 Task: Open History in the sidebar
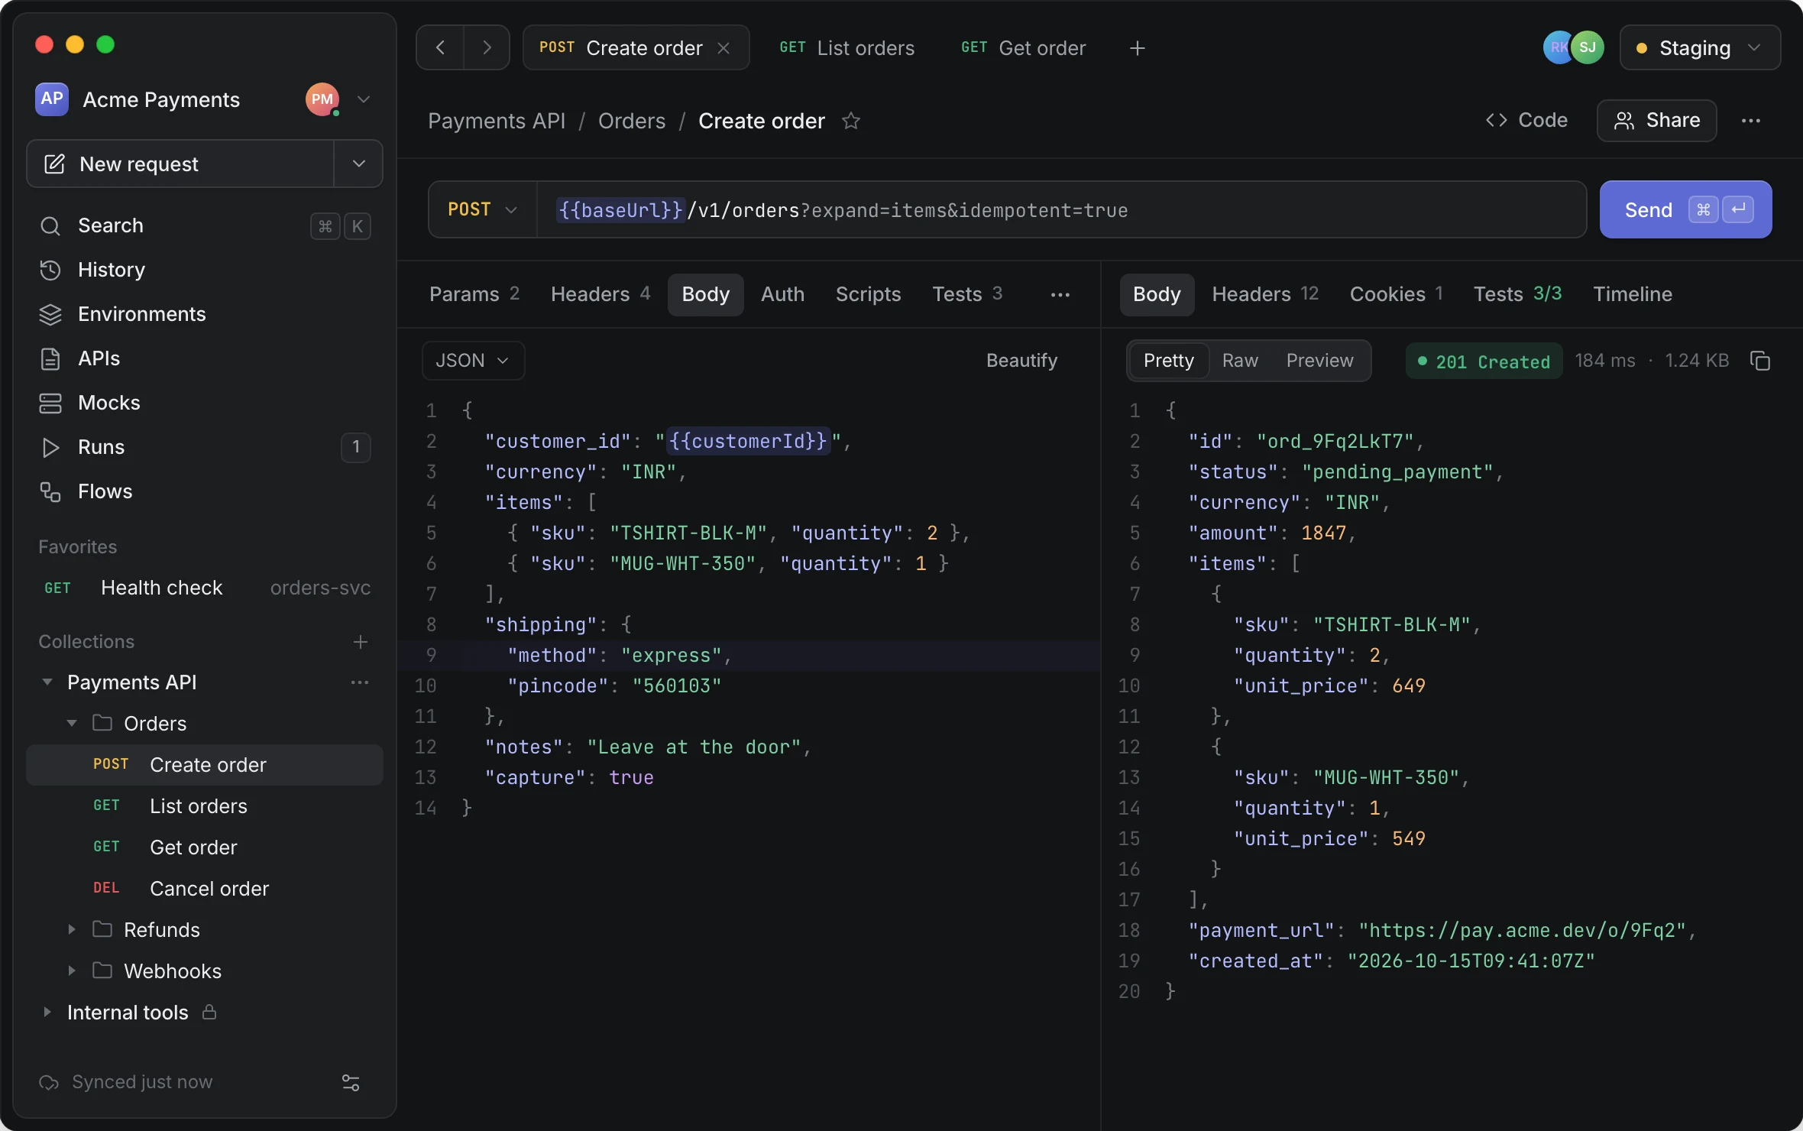[x=205, y=270]
